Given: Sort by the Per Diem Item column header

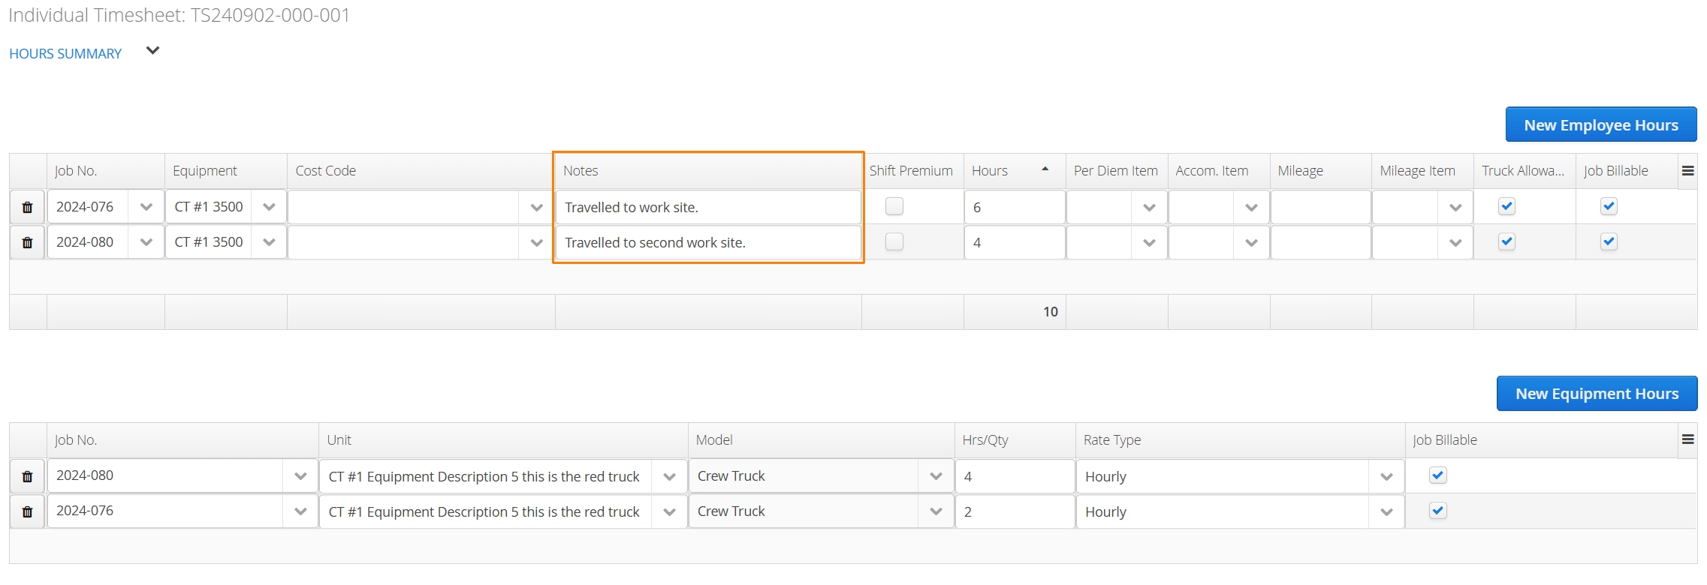Looking at the screenshot, I should [1116, 171].
